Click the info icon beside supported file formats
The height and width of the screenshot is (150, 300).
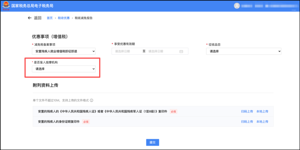(91, 100)
